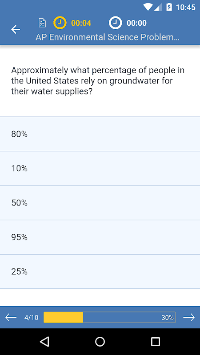Tap the 4/10 question counter
The height and width of the screenshot is (355, 200).
pyautogui.click(x=31, y=318)
